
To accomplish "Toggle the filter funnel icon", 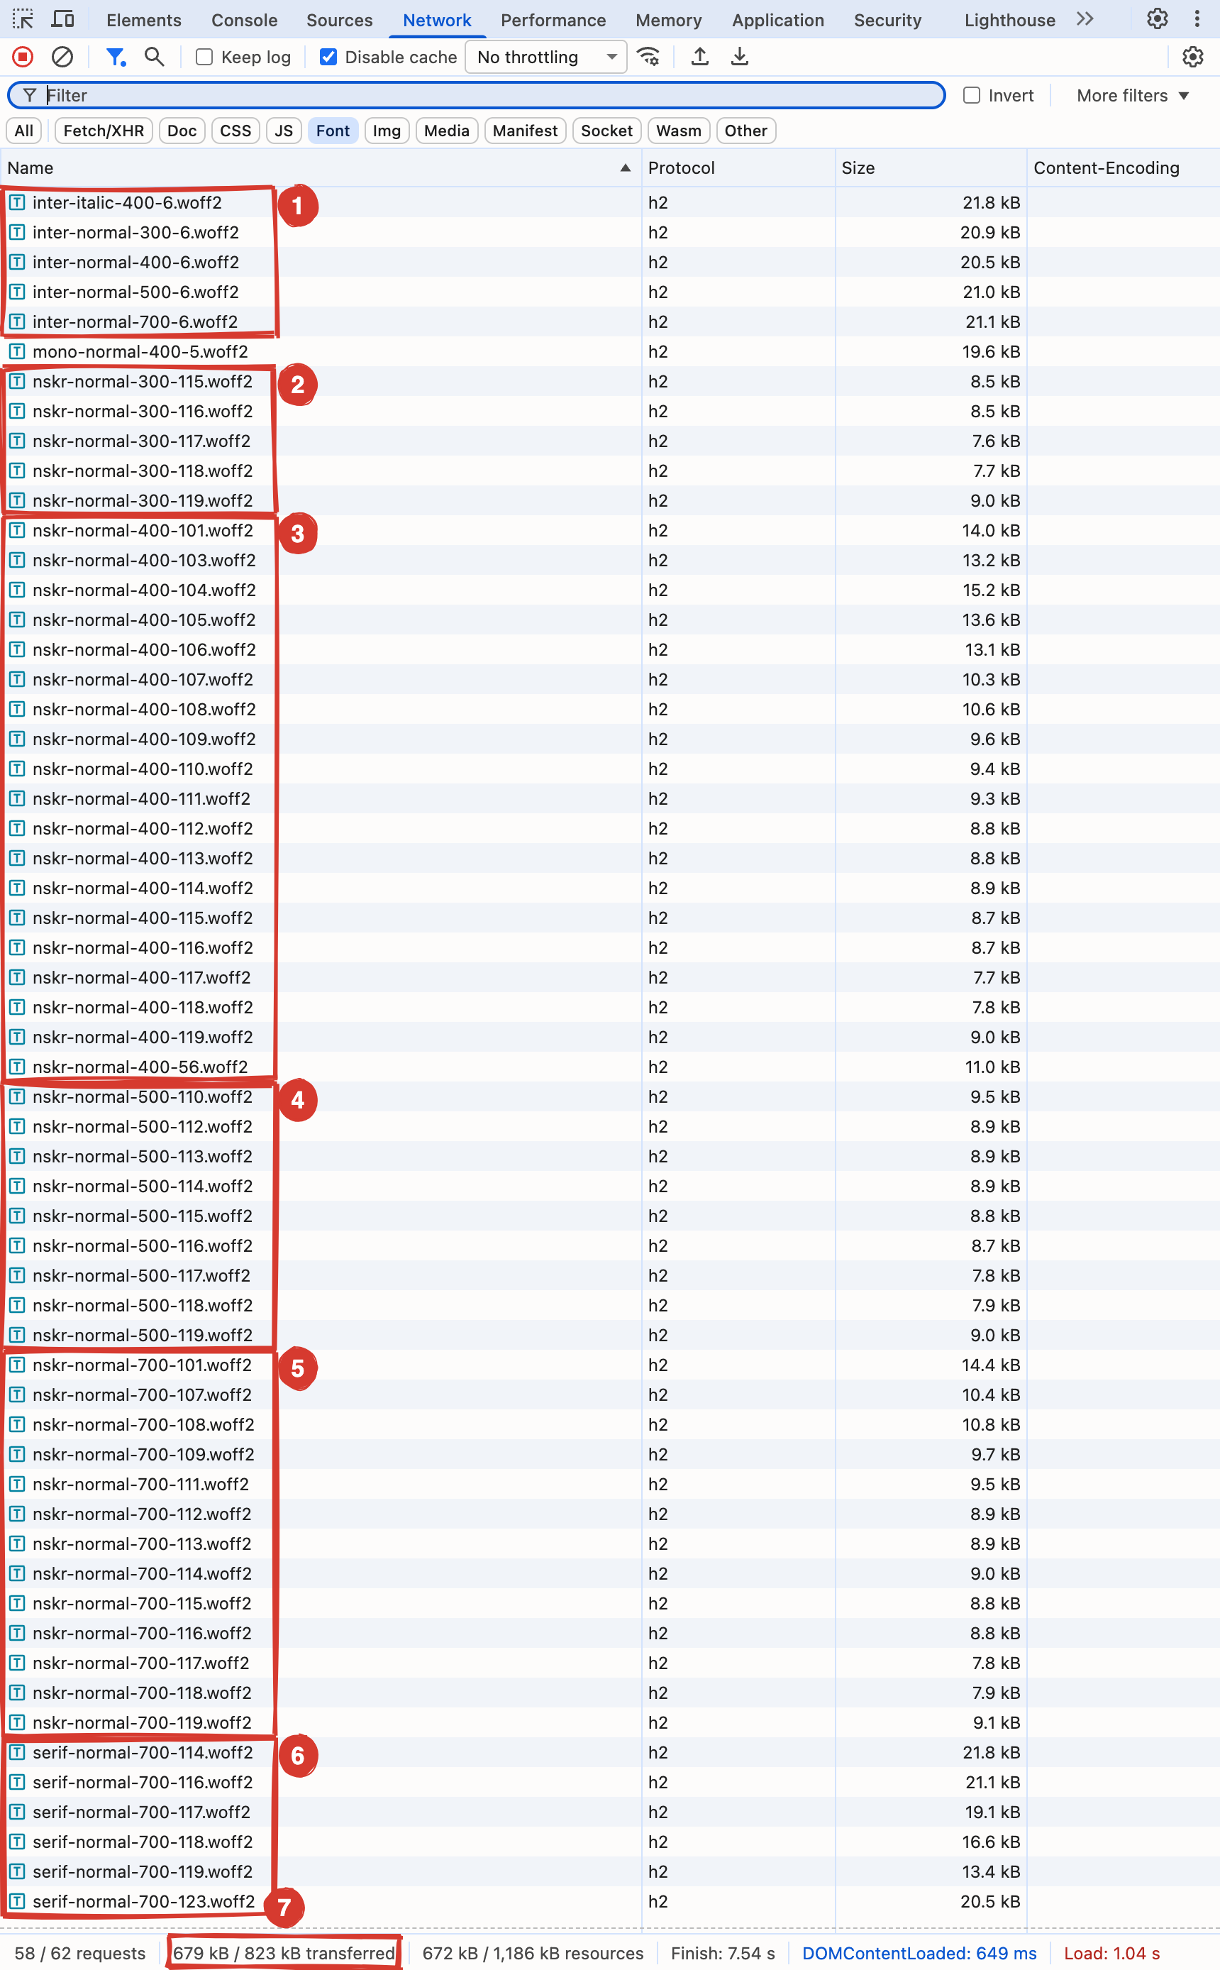I will tap(116, 57).
